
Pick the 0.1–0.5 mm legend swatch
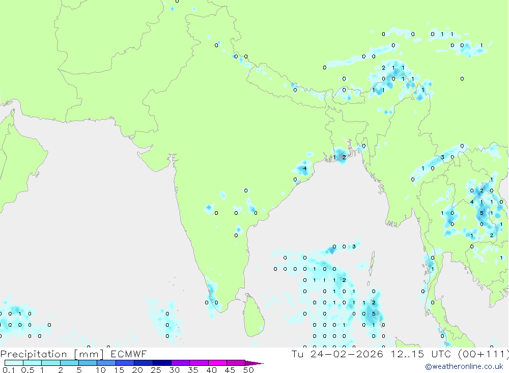(x=14, y=363)
